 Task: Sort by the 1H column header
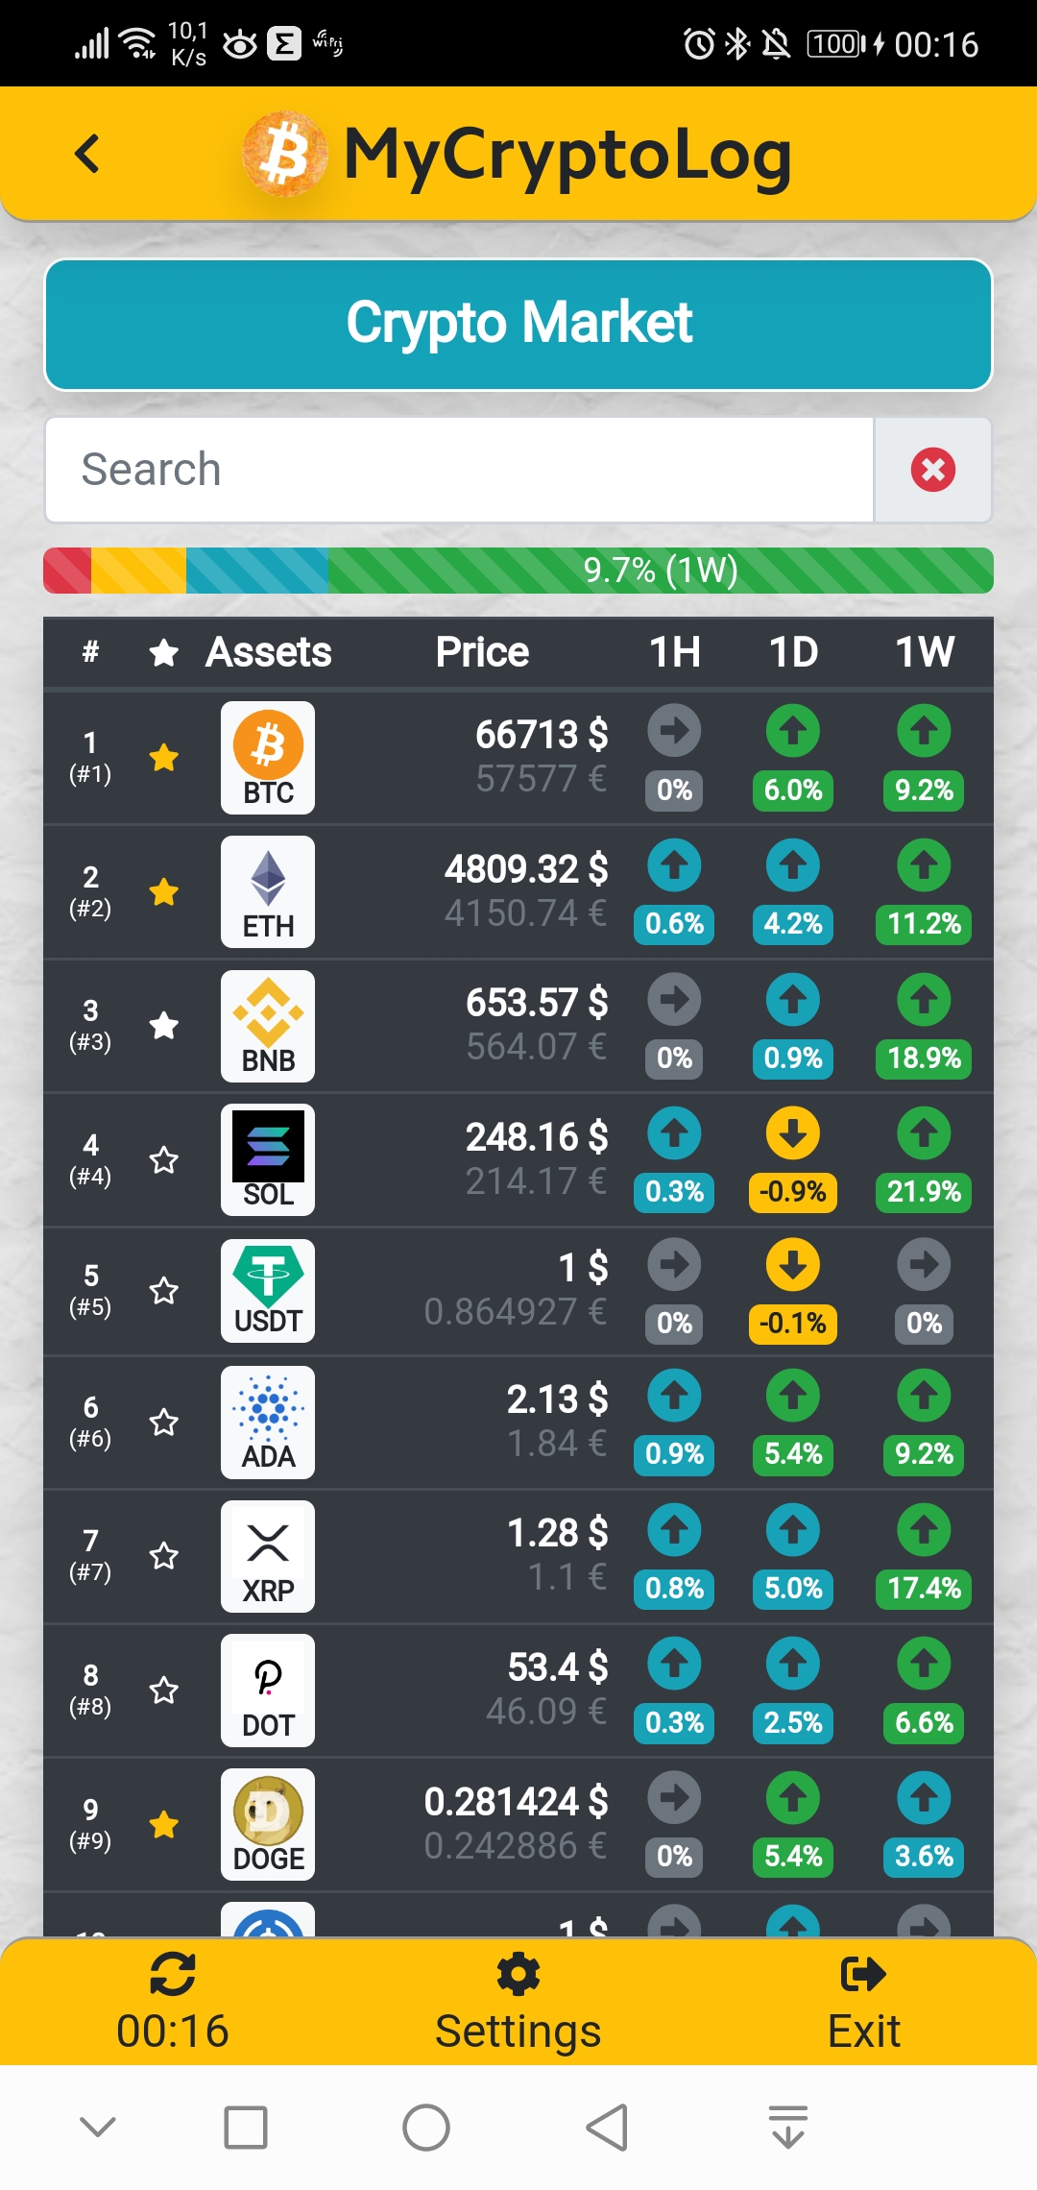(675, 652)
